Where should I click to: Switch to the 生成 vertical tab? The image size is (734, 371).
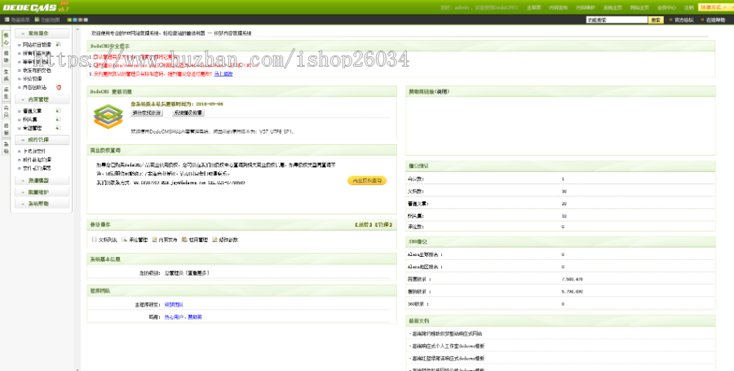coord(6,75)
